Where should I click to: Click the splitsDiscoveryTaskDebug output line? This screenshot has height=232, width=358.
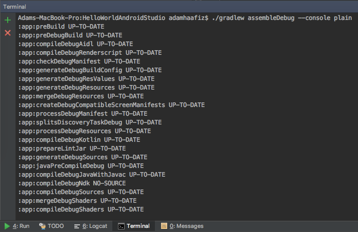90,122
